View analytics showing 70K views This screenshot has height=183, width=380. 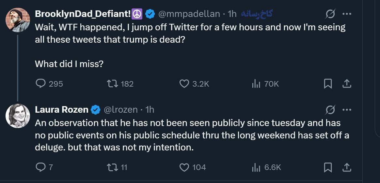click(256, 84)
